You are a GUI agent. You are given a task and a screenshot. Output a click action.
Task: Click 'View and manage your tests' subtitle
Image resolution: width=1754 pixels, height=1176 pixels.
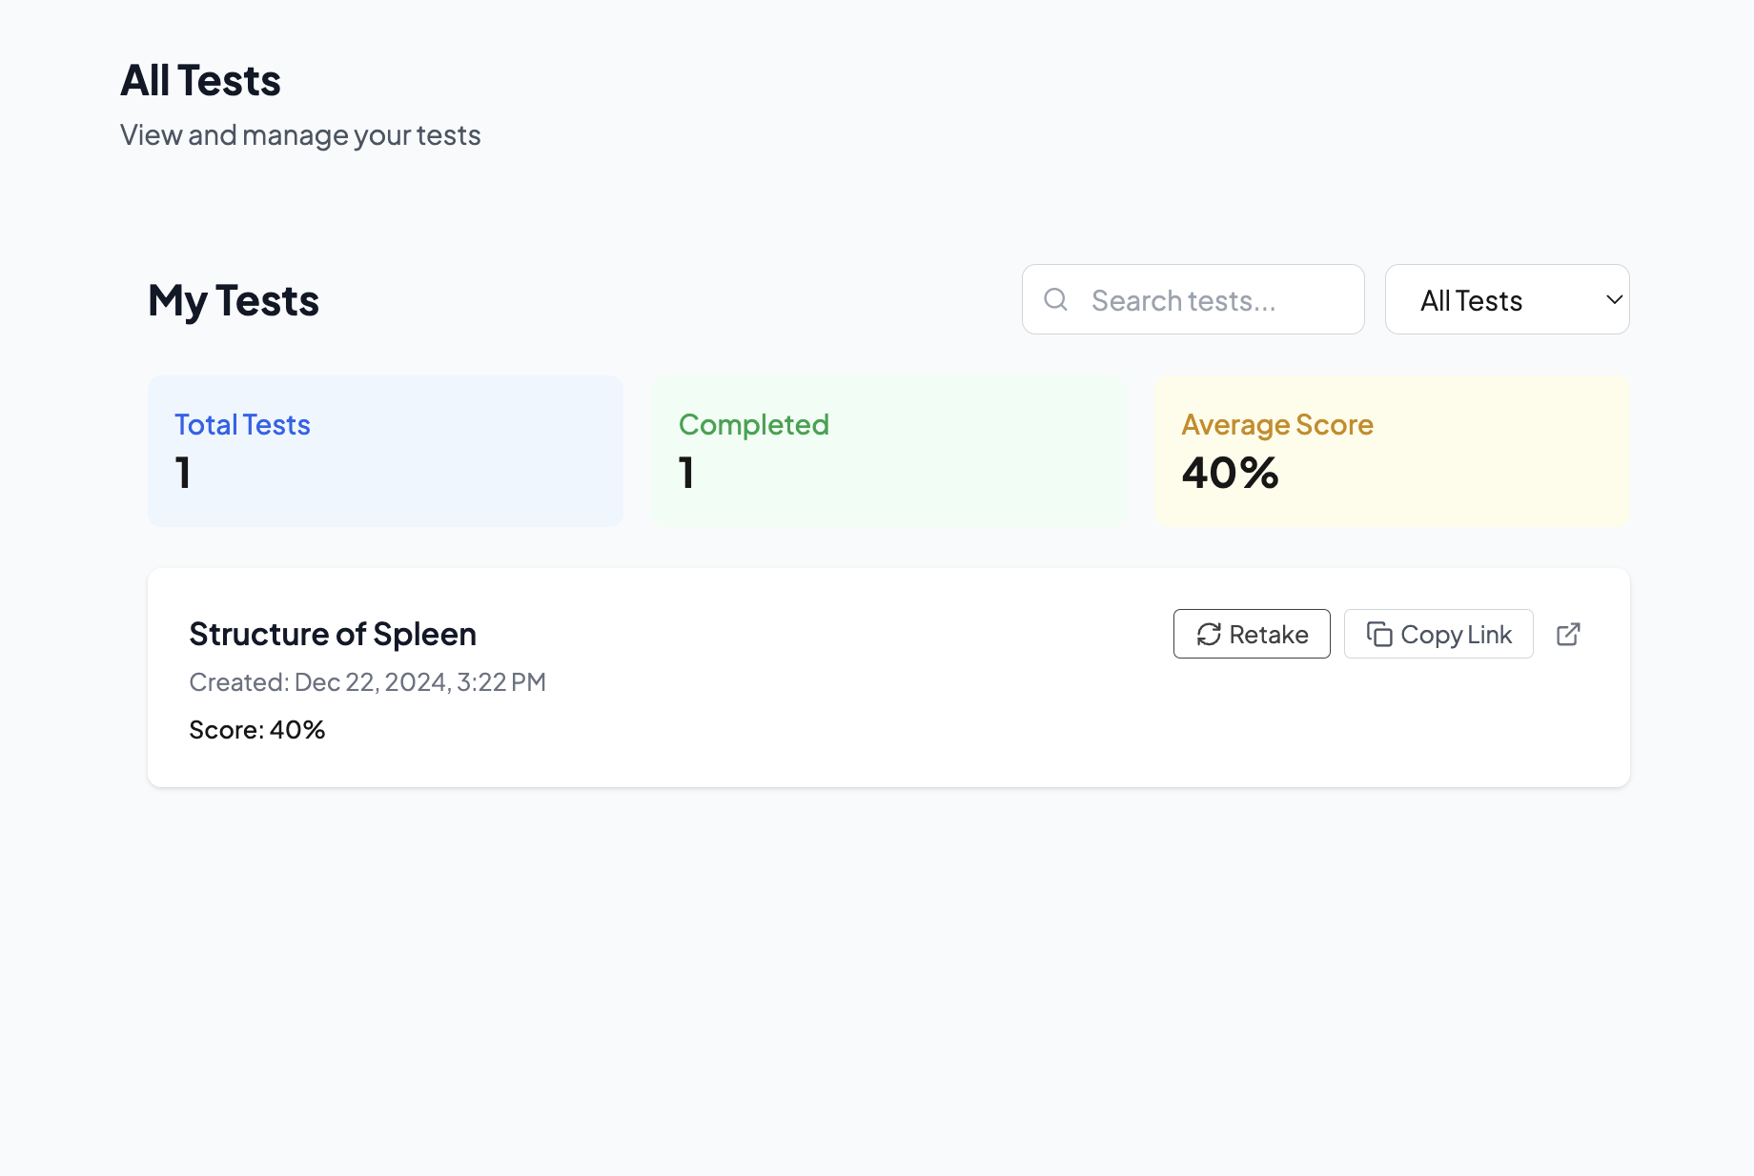click(300, 135)
